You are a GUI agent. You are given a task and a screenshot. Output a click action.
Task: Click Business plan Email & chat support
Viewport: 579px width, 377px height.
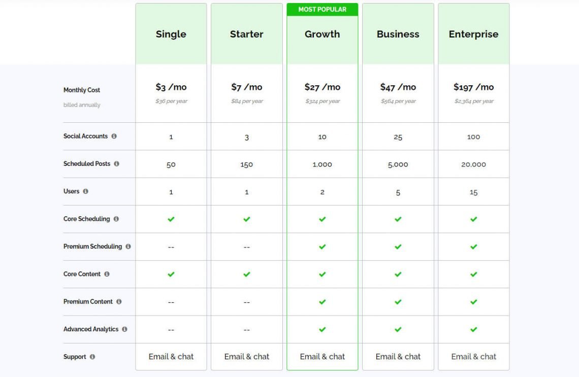pos(398,357)
